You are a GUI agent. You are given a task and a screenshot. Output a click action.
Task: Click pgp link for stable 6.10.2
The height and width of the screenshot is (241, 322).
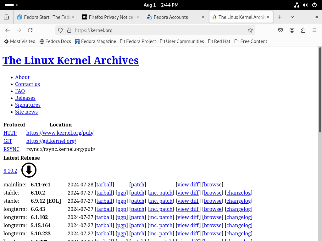click(x=122, y=193)
